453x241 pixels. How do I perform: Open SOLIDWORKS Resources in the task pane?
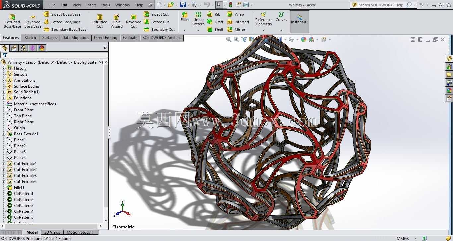[449, 59]
